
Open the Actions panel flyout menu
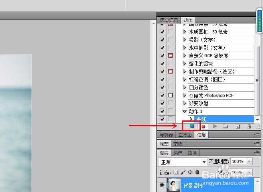pyautogui.click(x=255, y=20)
